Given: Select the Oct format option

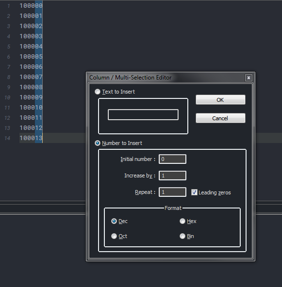Looking at the screenshot, I should point(114,236).
